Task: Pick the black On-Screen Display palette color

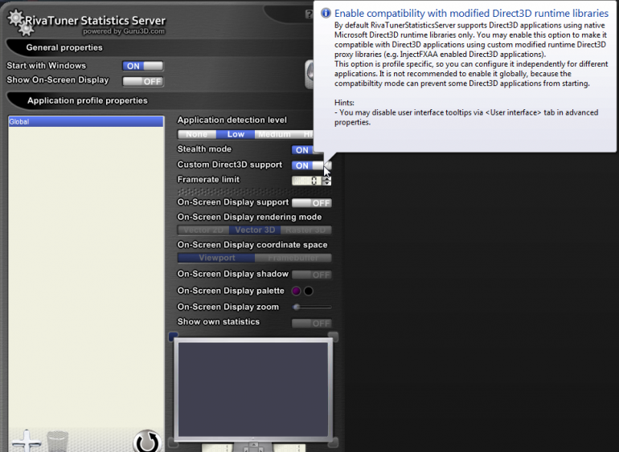Action: (x=309, y=291)
